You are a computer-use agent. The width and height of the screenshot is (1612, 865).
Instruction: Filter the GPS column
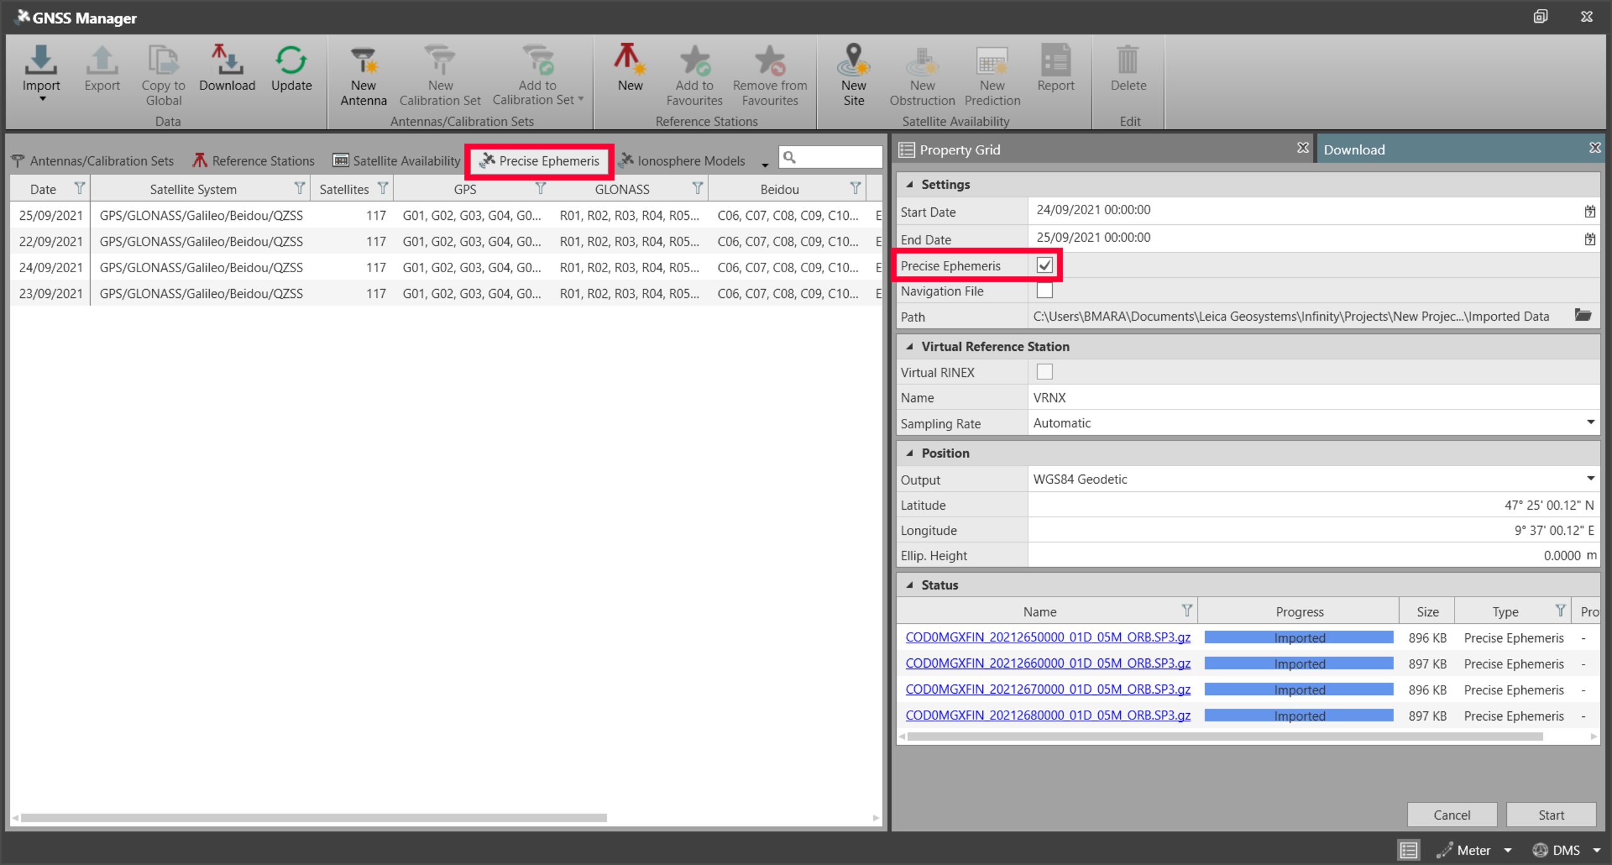click(540, 188)
